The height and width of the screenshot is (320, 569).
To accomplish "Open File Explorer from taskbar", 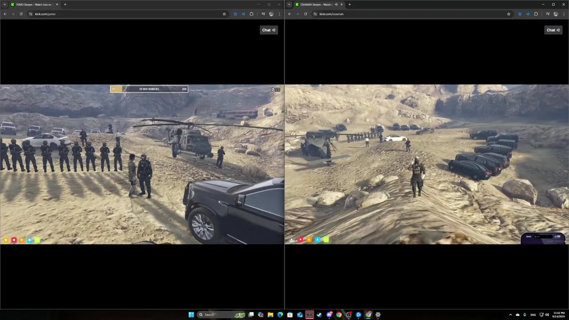I will click(x=270, y=315).
